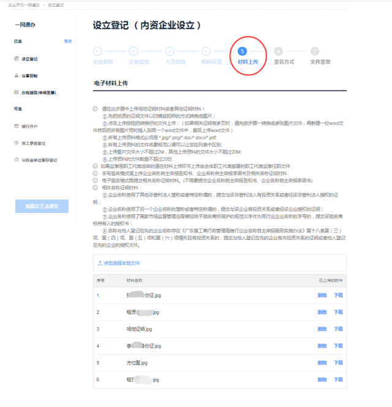Download 场地证明.jpg

(338, 329)
